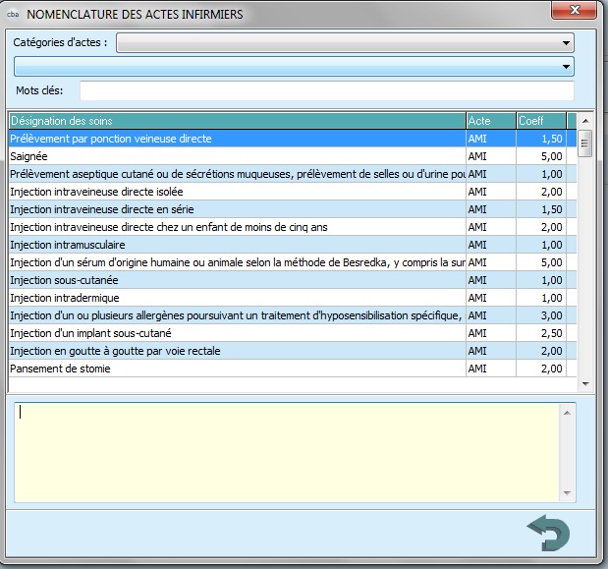Select 'Injection en goutte à goutte' row
Image resolution: width=608 pixels, height=569 pixels.
coord(293,351)
